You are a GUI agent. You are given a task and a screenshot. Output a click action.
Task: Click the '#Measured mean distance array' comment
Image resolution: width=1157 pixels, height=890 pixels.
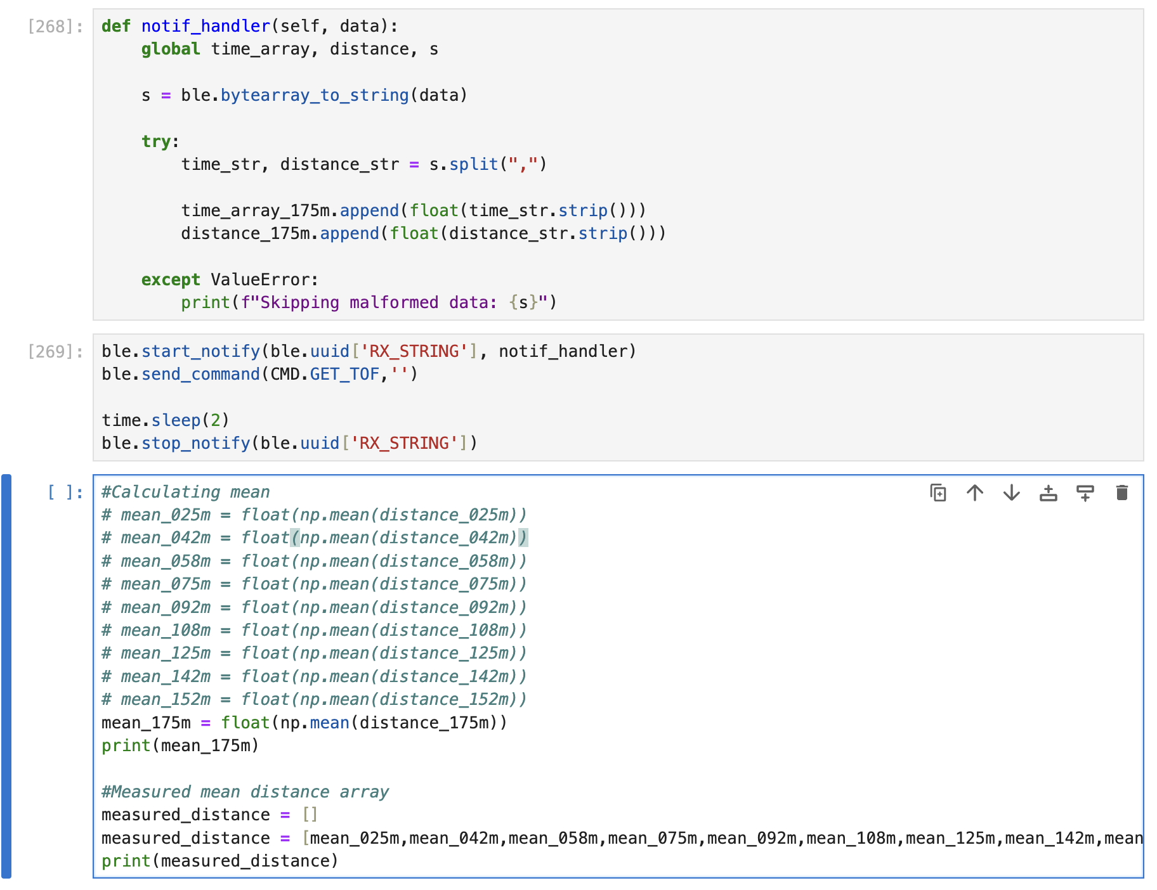coord(245,792)
